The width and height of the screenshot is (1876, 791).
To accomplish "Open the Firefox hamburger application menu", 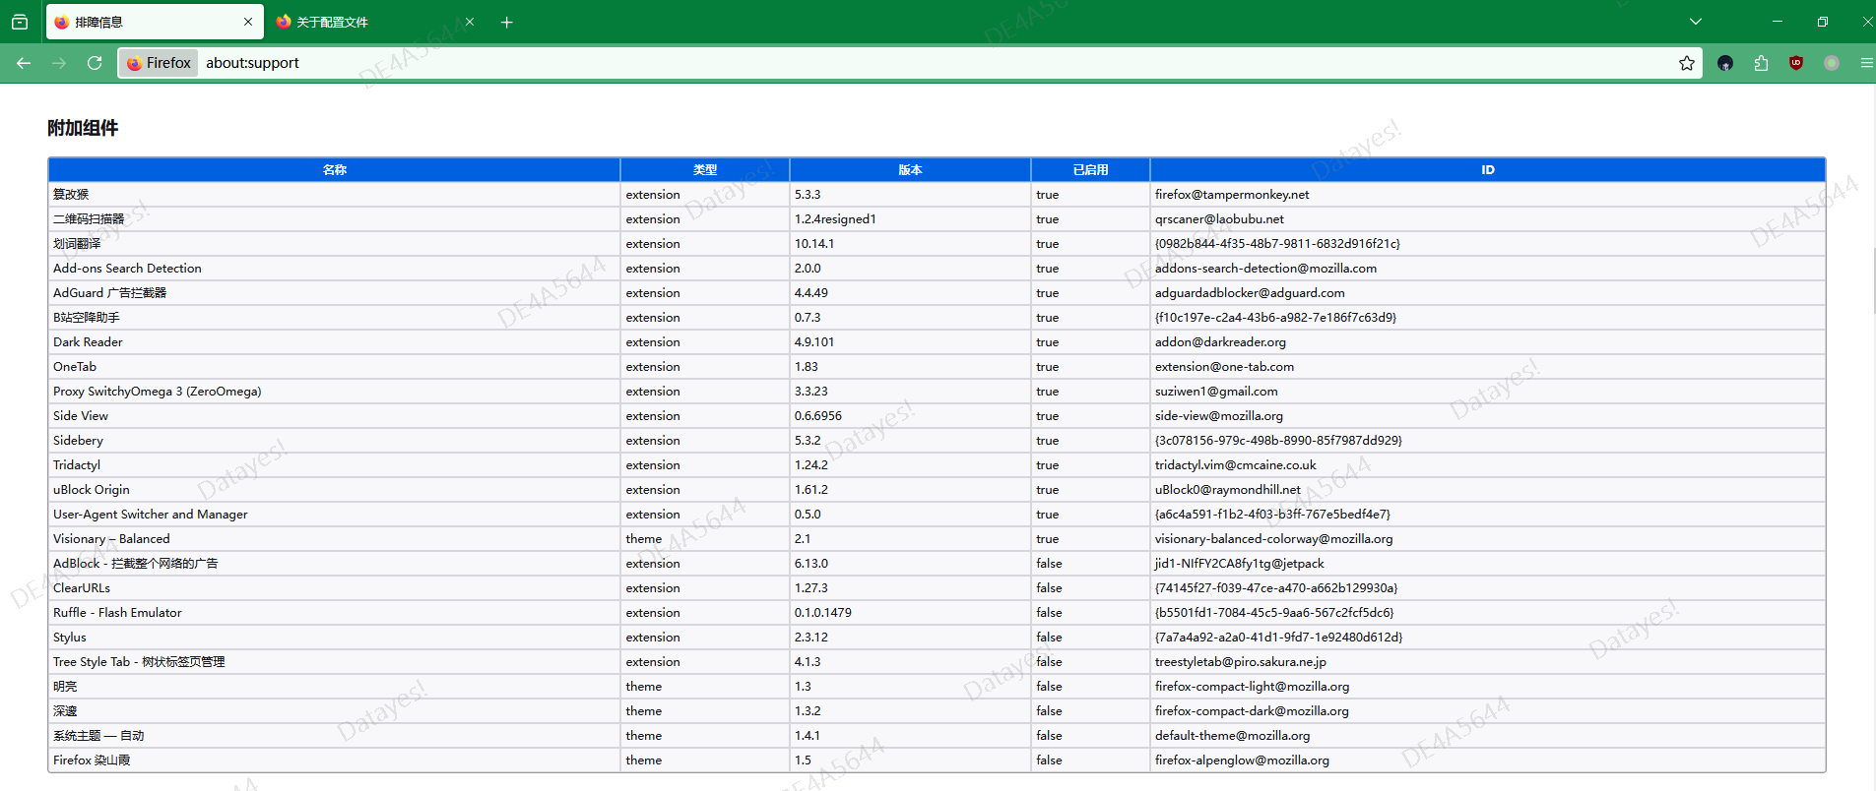I will pyautogui.click(x=1865, y=63).
